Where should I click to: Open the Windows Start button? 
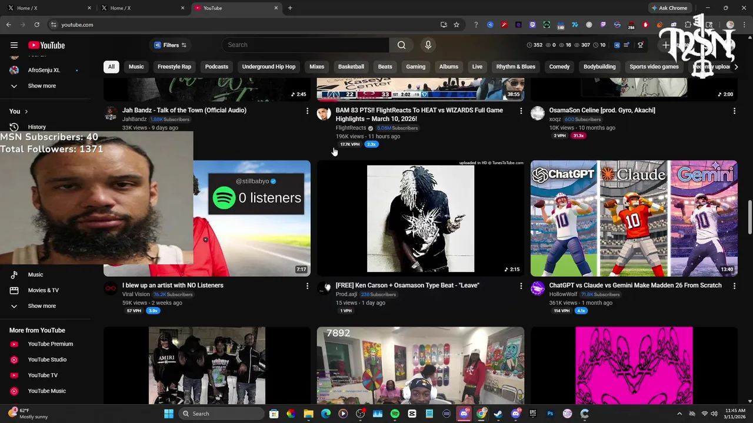pyautogui.click(x=169, y=414)
